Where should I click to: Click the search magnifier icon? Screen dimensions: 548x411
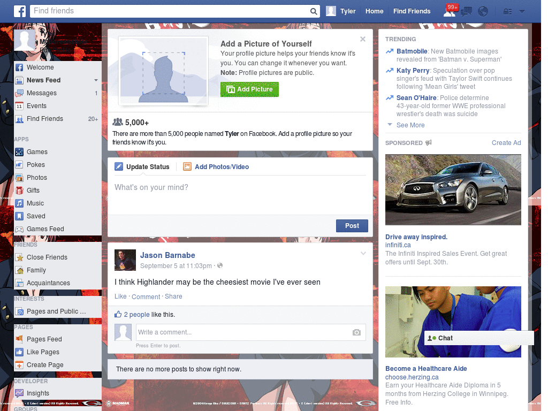314,12
